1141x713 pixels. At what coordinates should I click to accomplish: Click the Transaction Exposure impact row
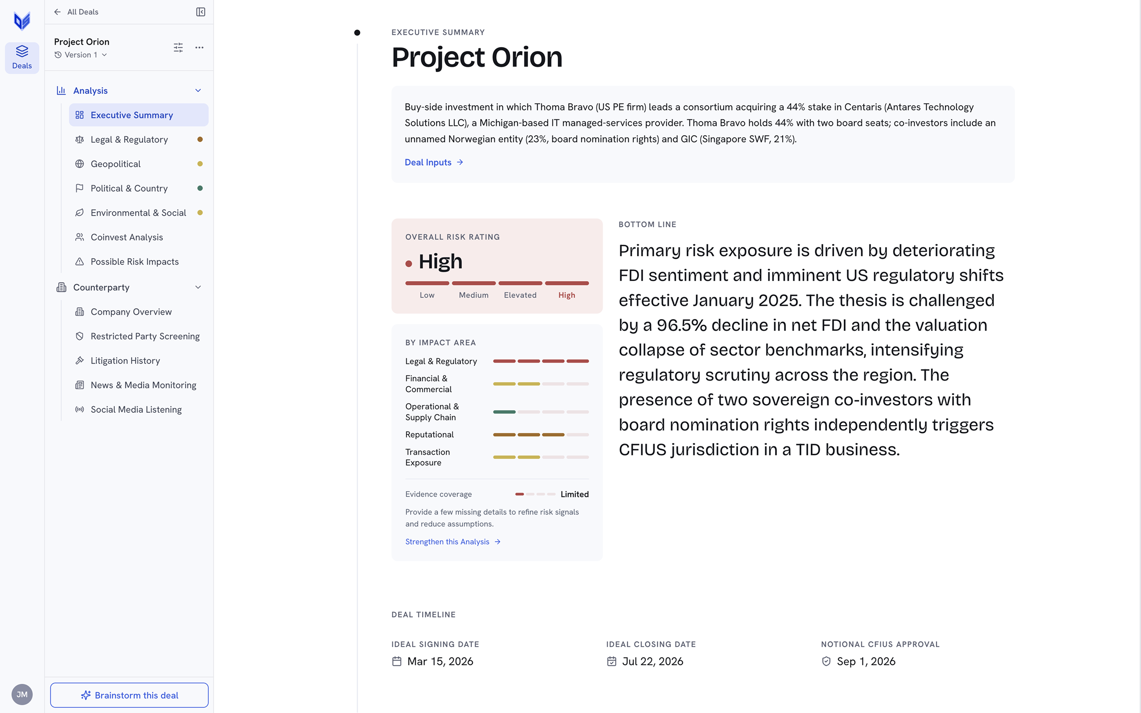click(x=497, y=457)
